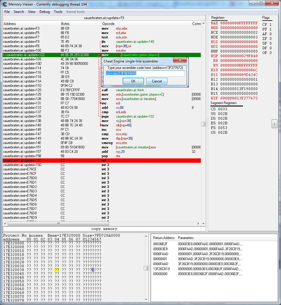This screenshot has height=305, width=281.
Task: Click the 13F26CB19 return address entry
Action: coord(161,269)
